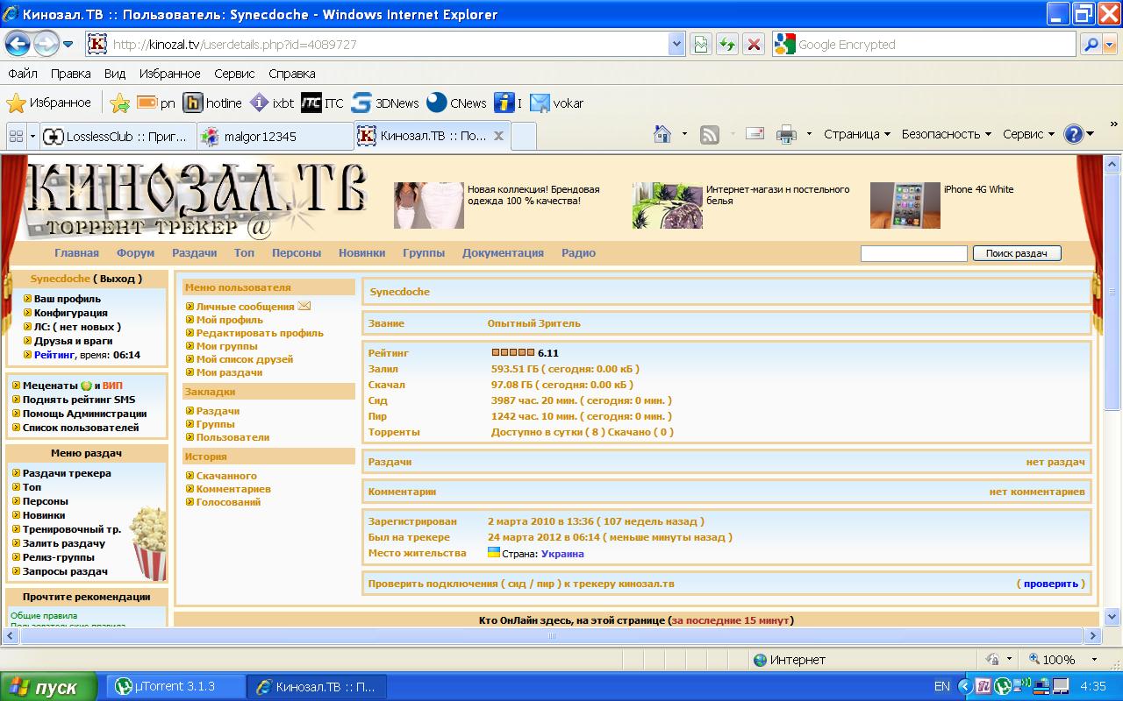
Task: Expand the Безопасность command menu
Action: tap(946, 134)
